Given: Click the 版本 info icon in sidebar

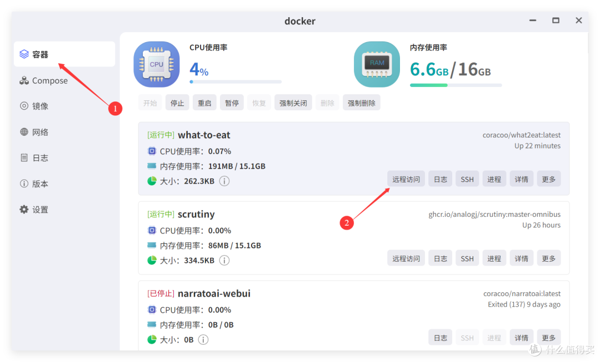Looking at the screenshot, I should 24,183.
